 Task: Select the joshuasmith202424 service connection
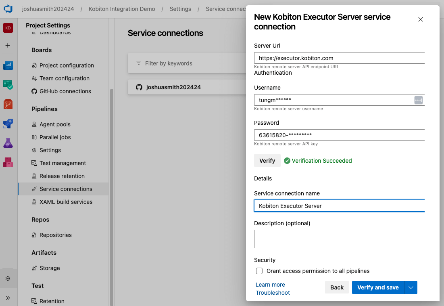tap(187, 87)
